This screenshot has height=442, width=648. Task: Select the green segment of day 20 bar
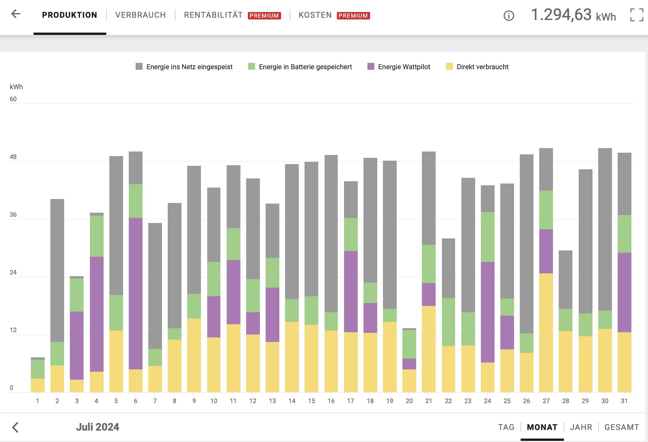pyautogui.click(x=409, y=344)
